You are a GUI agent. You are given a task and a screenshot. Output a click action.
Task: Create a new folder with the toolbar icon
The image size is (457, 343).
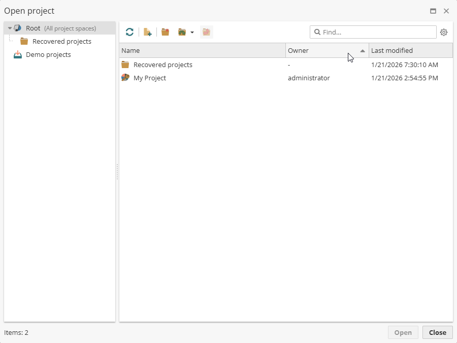(165, 32)
